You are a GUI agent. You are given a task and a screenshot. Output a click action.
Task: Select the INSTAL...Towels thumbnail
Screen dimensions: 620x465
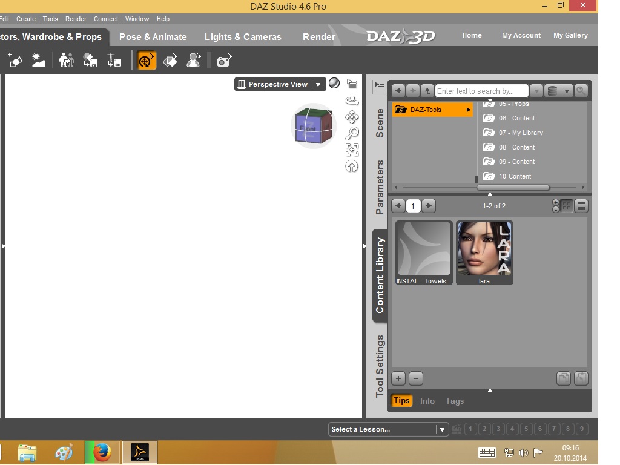click(x=423, y=252)
